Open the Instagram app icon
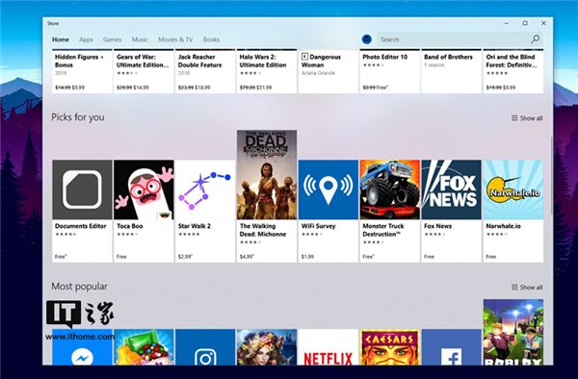Screen dimensions: 578x379 [205, 347]
